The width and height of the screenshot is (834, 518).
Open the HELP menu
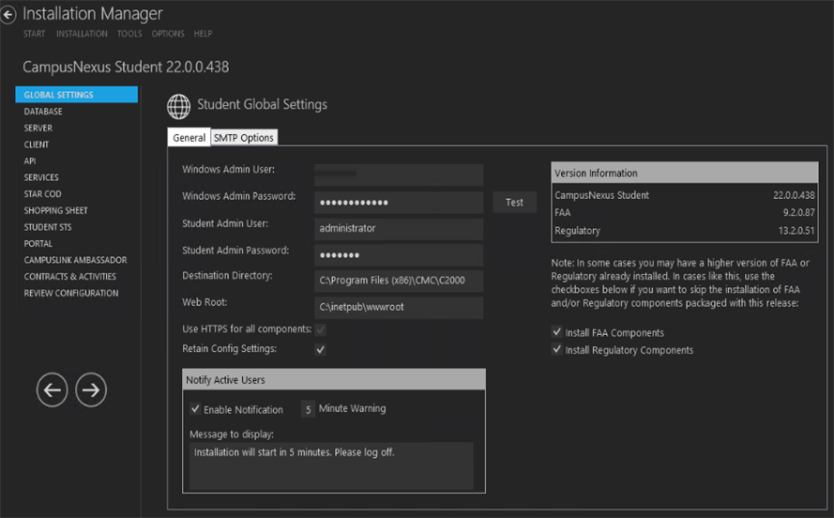pyautogui.click(x=203, y=34)
